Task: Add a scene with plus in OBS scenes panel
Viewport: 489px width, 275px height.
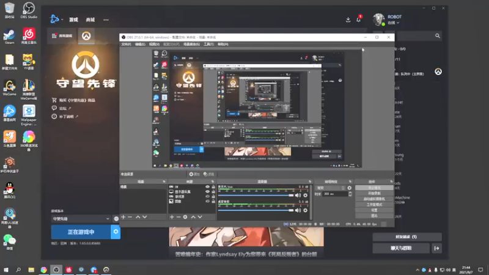Action: tap(123, 217)
